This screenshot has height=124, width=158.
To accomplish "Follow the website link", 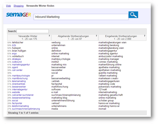I will (16, 92).
